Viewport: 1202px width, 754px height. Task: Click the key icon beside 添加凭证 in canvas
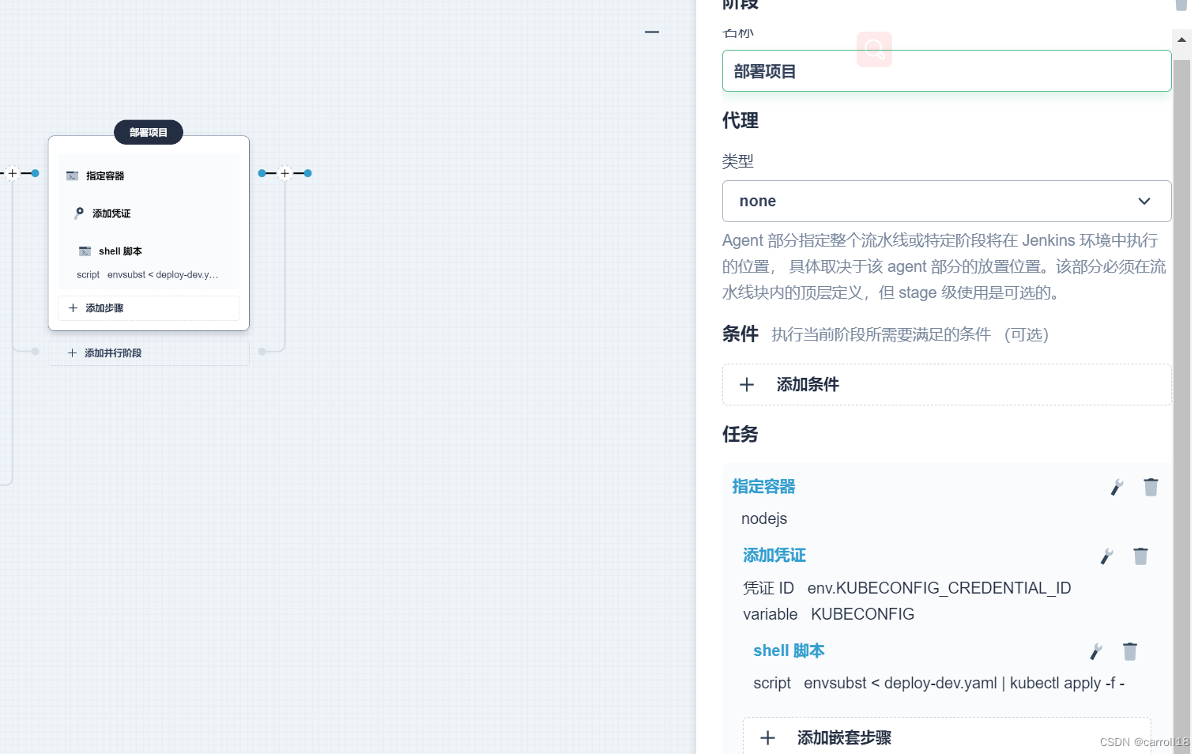coord(79,213)
